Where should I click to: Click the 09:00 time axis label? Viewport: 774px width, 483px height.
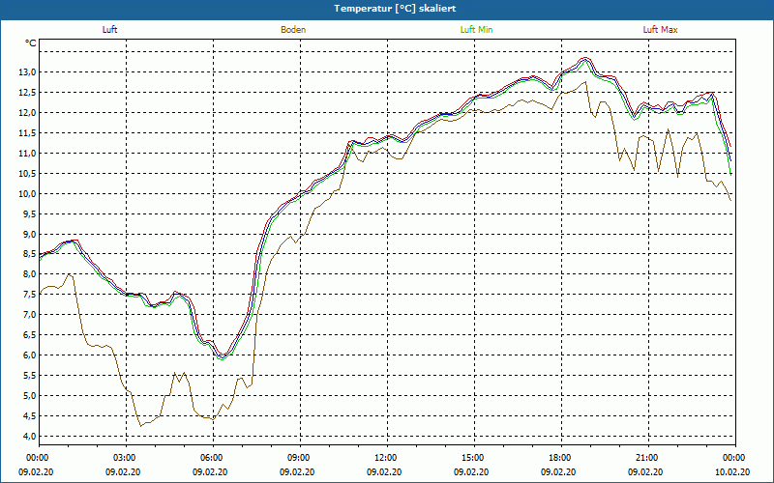pyautogui.click(x=297, y=458)
